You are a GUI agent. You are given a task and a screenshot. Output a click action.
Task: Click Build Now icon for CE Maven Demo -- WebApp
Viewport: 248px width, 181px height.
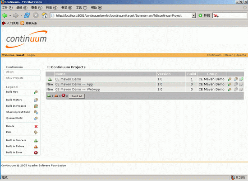230,90
